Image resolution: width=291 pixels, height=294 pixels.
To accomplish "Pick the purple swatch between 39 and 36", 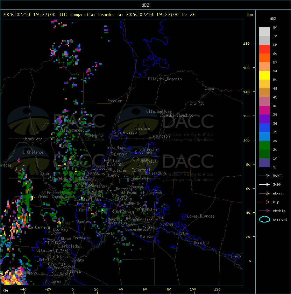I will tap(264, 119).
